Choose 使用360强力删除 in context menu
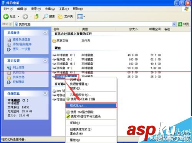 pyautogui.click(x=91, y=112)
